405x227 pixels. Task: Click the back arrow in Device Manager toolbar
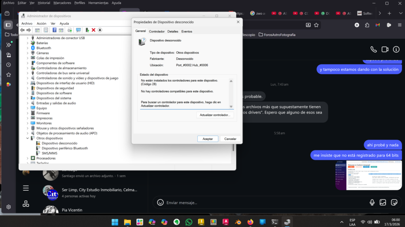point(23,30)
